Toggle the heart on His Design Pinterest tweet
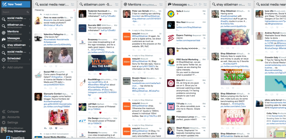 click(x=100, y=127)
